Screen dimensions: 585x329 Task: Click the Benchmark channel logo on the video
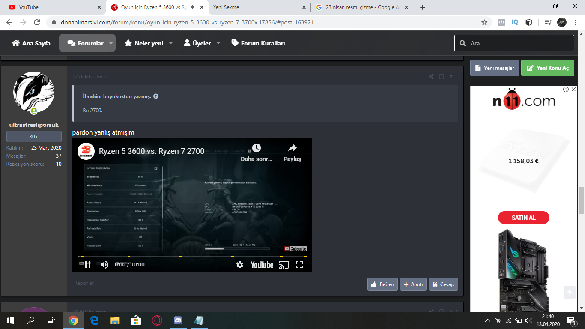[86, 151]
